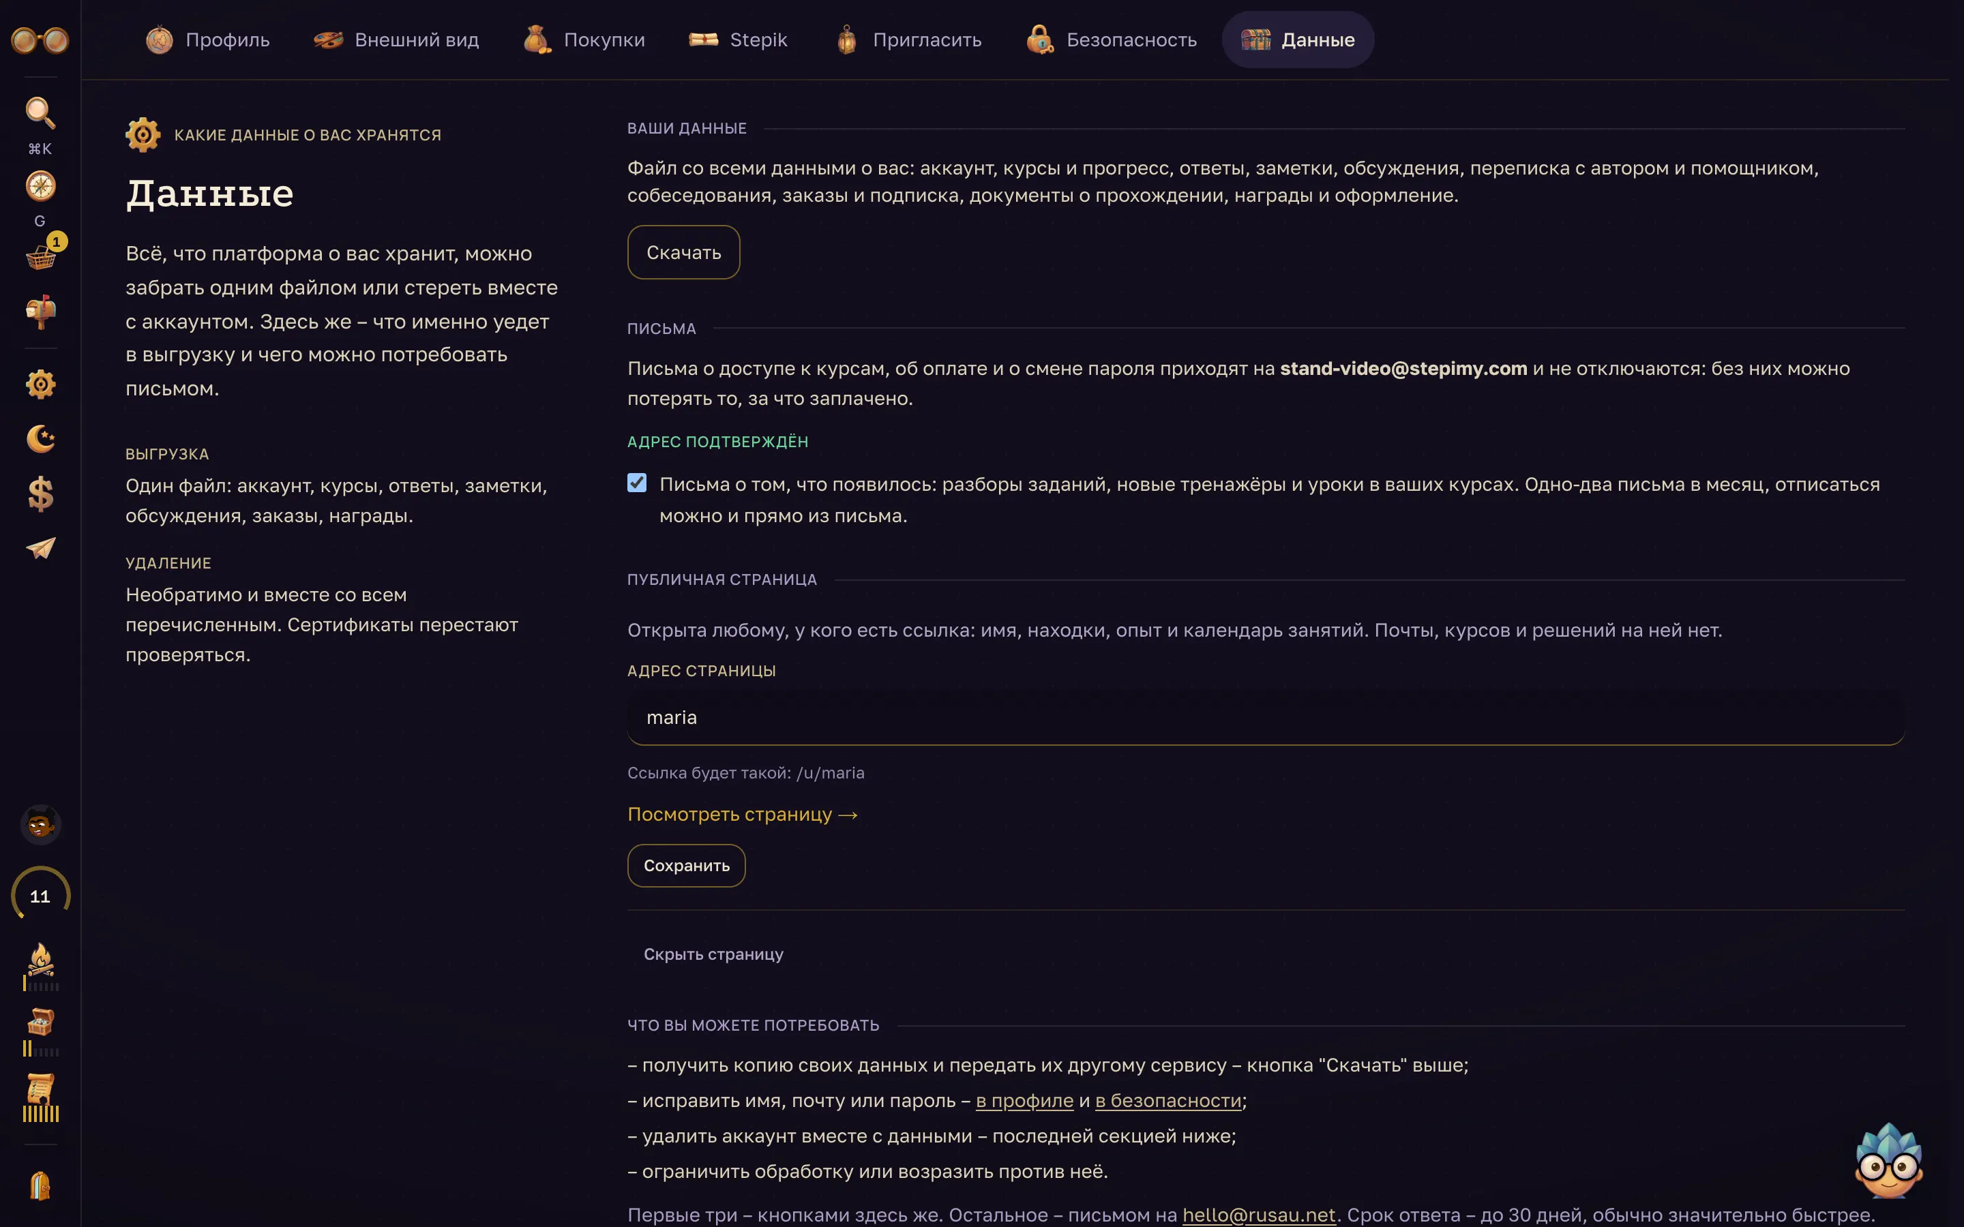Switch to the Безопасность tab
This screenshot has height=1227, width=1964.
click(x=1111, y=40)
